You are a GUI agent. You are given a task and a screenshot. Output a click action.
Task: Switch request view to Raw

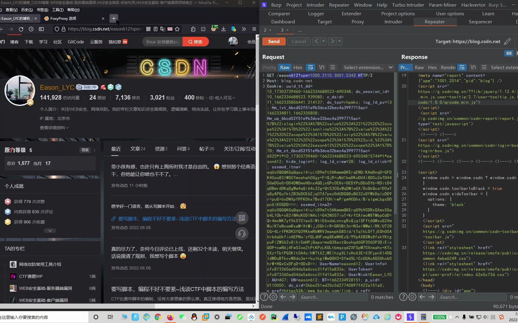coord(285,67)
